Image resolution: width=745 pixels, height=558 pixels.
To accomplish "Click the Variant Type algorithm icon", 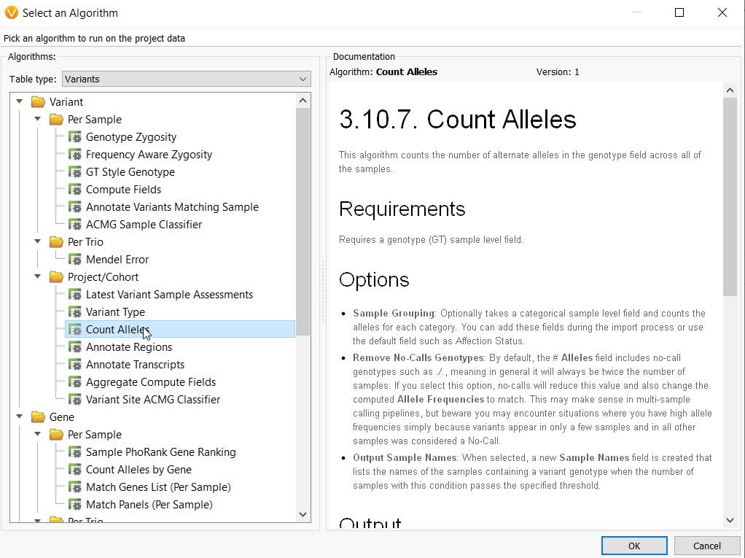I will [74, 312].
